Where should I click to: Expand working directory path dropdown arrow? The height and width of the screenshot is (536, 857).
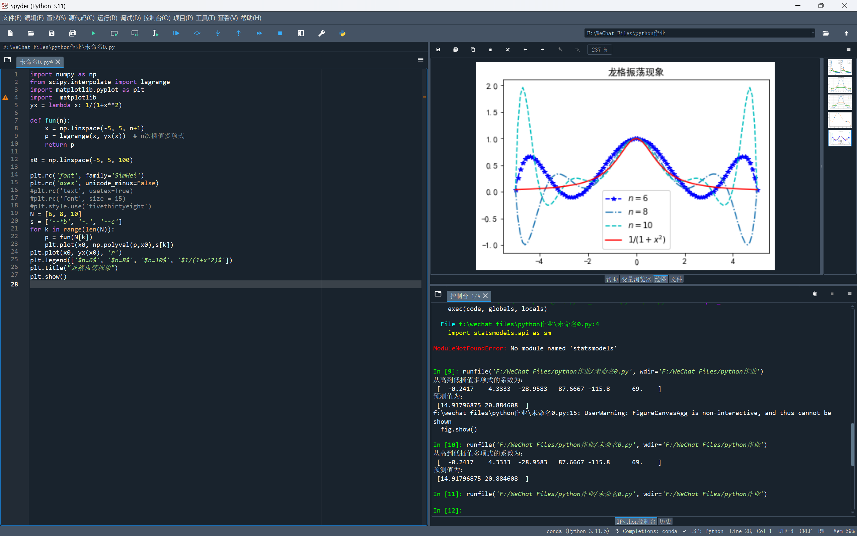(813, 33)
